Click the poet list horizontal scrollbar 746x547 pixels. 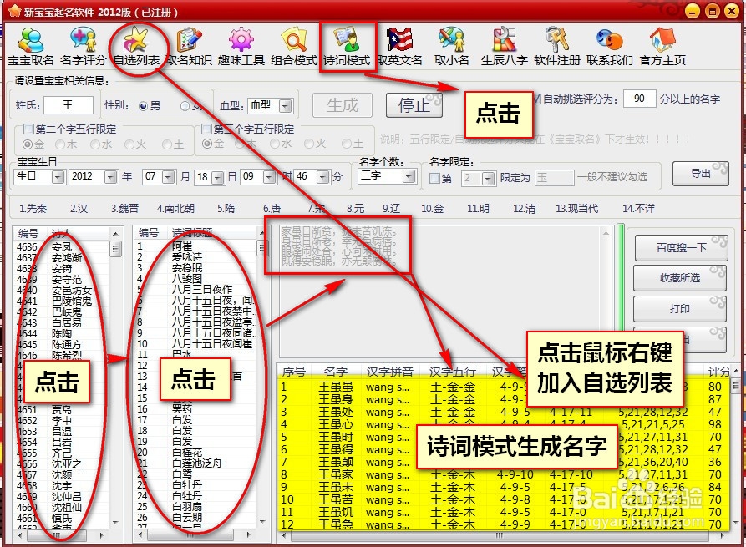coord(61,535)
